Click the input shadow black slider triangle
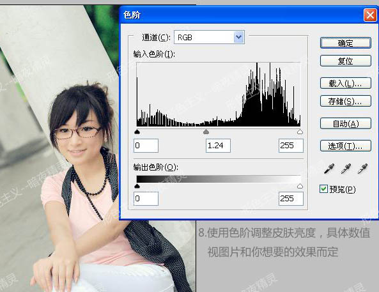379x292 pixels. click(137, 132)
